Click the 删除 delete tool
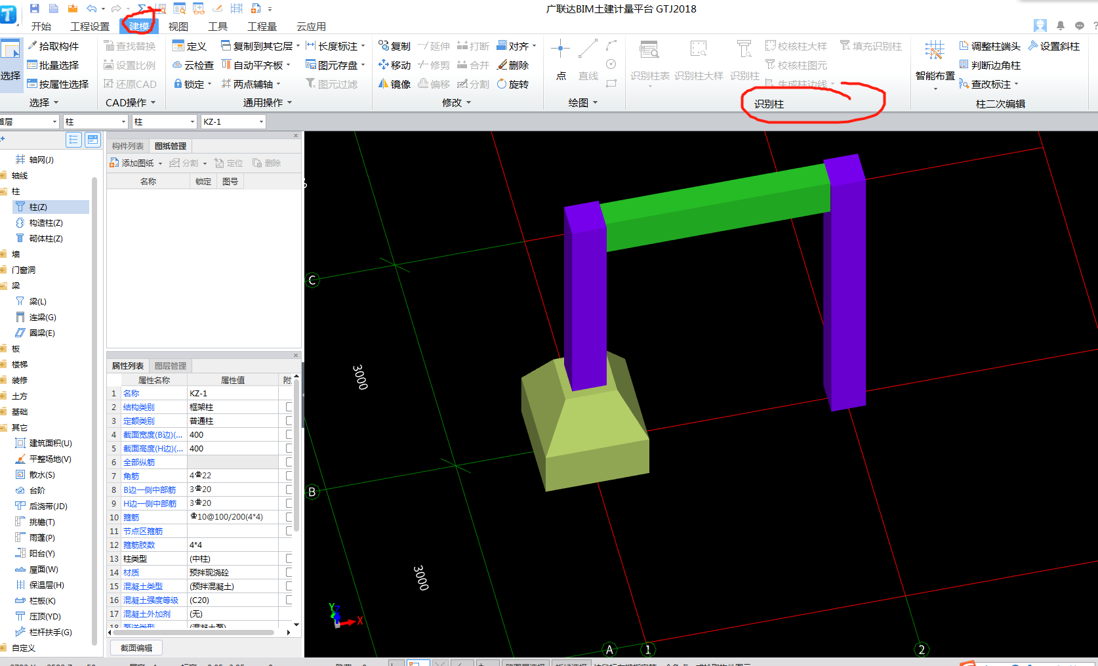The height and width of the screenshot is (666, 1098). click(513, 65)
